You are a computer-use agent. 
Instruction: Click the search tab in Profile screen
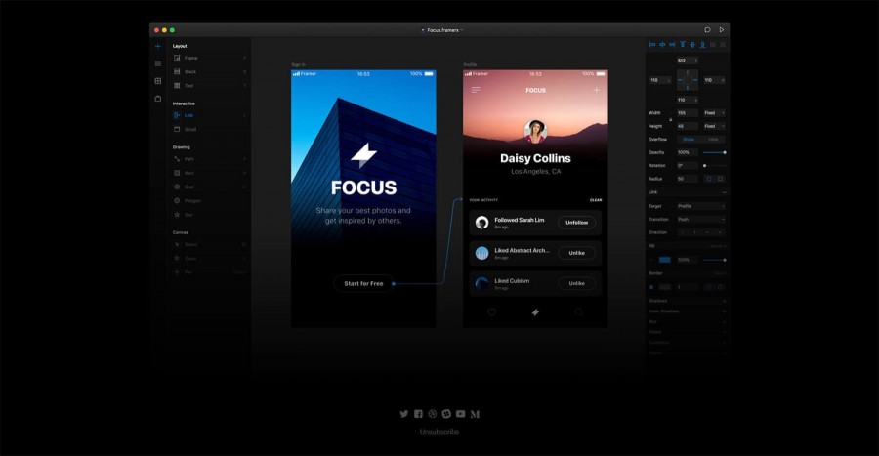(x=579, y=312)
